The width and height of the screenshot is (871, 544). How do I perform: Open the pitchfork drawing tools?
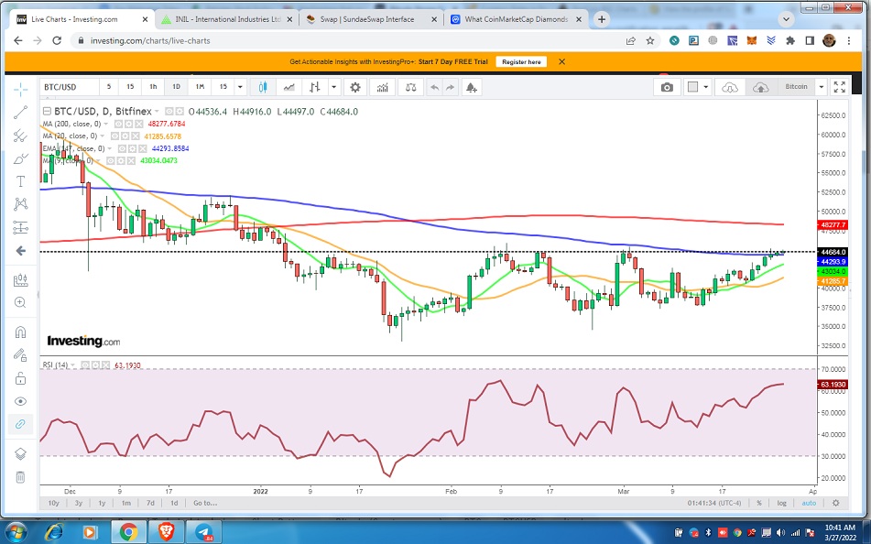click(x=20, y=136)
